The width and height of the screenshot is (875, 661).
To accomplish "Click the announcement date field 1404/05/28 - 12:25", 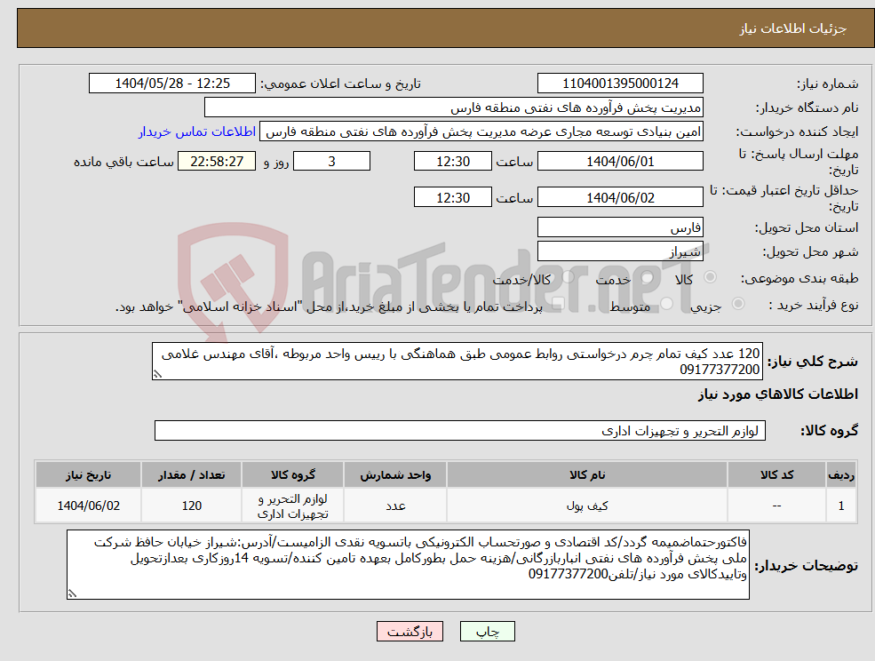I will [172, 83].
